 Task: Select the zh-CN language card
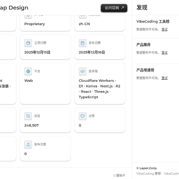(100, 23)
